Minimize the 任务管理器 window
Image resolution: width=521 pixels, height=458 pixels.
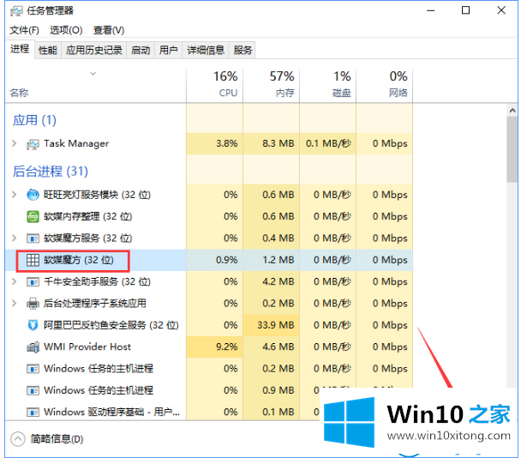[431, 10]
